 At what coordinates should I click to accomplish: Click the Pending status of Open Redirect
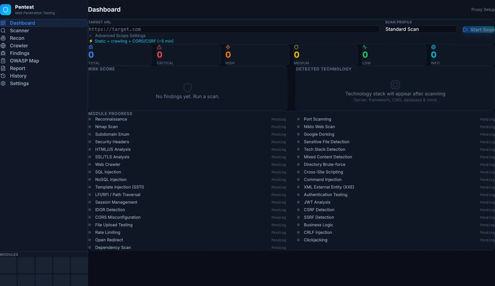(279, 240)
